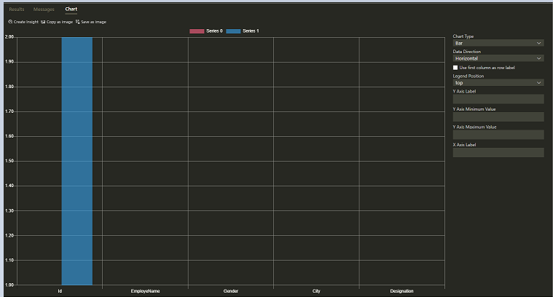Click the City x-axis label
553x297 pixels.
point(316,291)
